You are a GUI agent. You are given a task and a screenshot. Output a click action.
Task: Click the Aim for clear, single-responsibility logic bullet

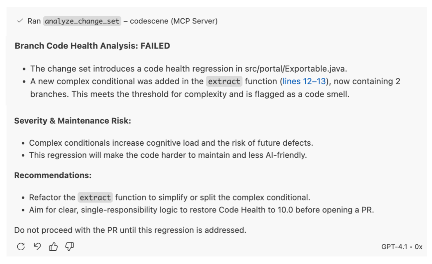(201, 210)
